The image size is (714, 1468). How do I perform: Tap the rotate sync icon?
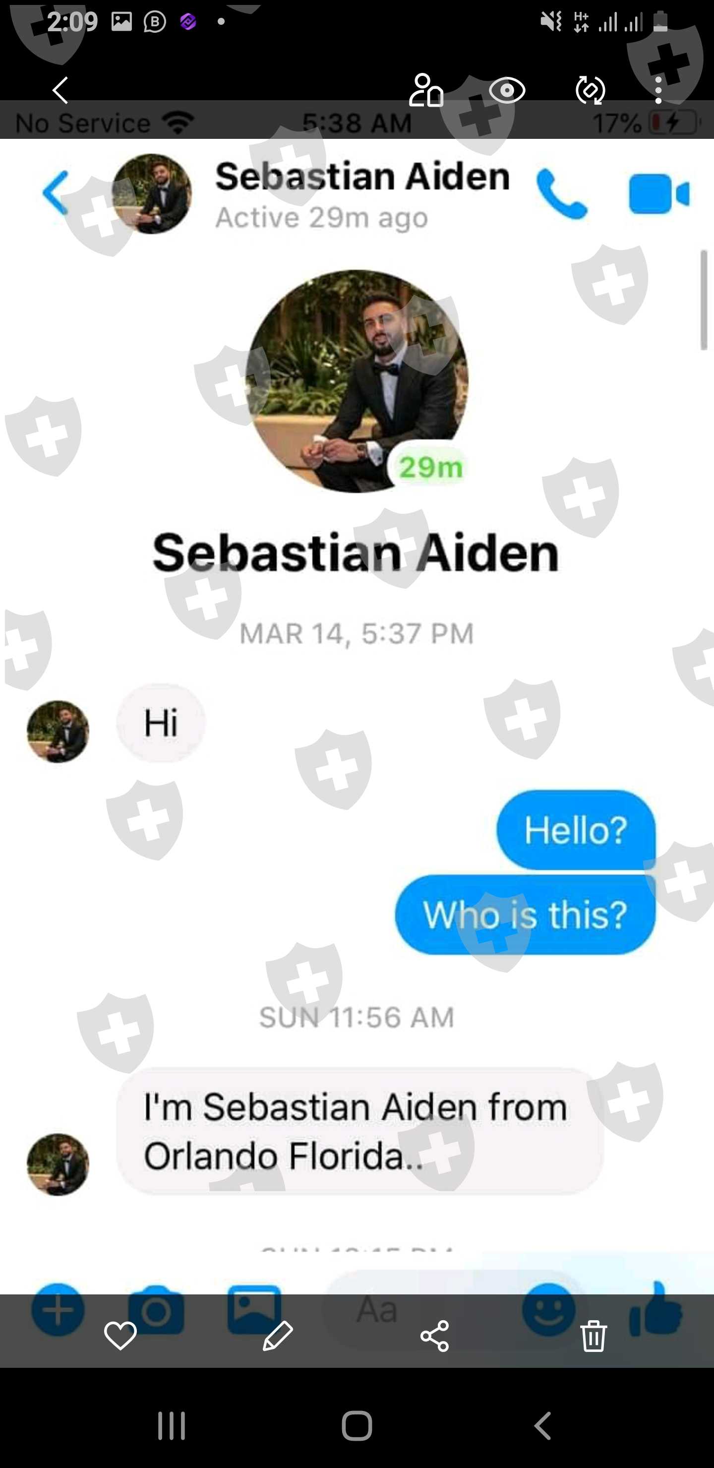click(x=591, y=90)
